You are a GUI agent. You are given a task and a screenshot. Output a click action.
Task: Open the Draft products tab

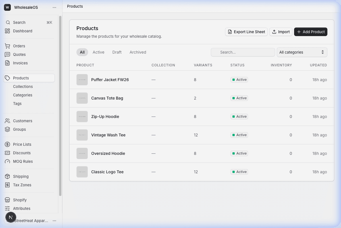117,52
